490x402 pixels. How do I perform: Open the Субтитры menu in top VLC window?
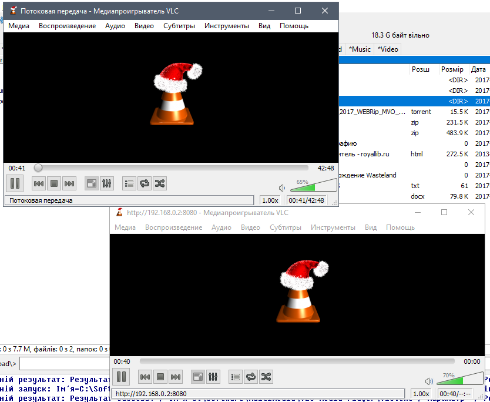(x=179, y=26)
